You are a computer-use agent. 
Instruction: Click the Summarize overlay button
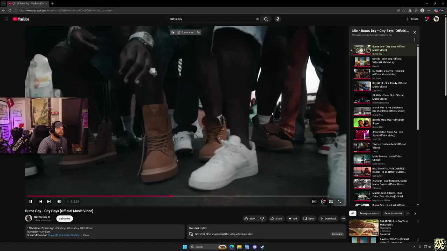[185, 32]
